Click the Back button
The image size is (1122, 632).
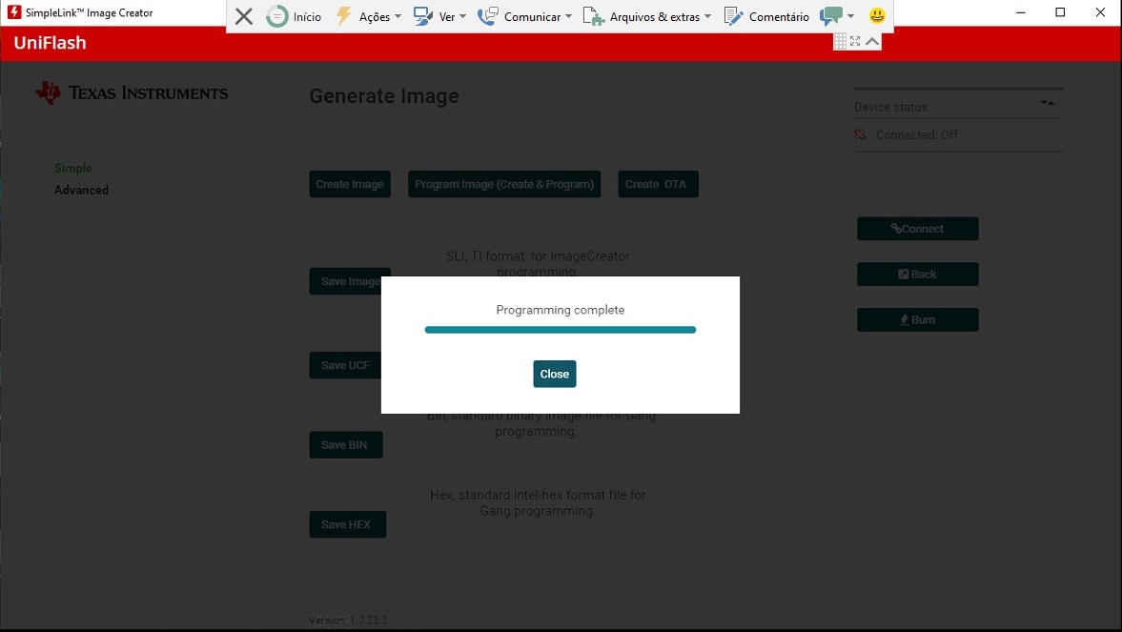(x=917, y=275)
